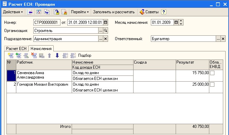
Task: Click the Подбор button
Action: pyautogui.click(x=85, y=55)
